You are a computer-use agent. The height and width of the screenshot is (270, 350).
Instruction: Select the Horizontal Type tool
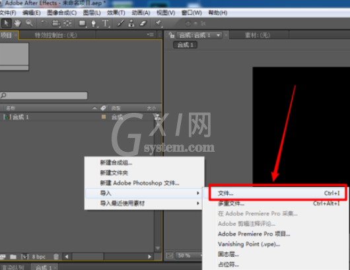[106, 23]
